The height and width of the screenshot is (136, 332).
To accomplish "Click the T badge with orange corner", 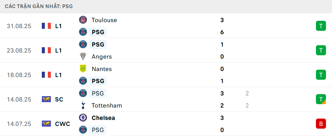I will [321, 99].
